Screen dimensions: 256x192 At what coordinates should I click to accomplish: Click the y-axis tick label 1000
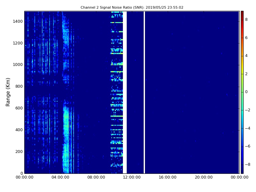coord(18,65)
